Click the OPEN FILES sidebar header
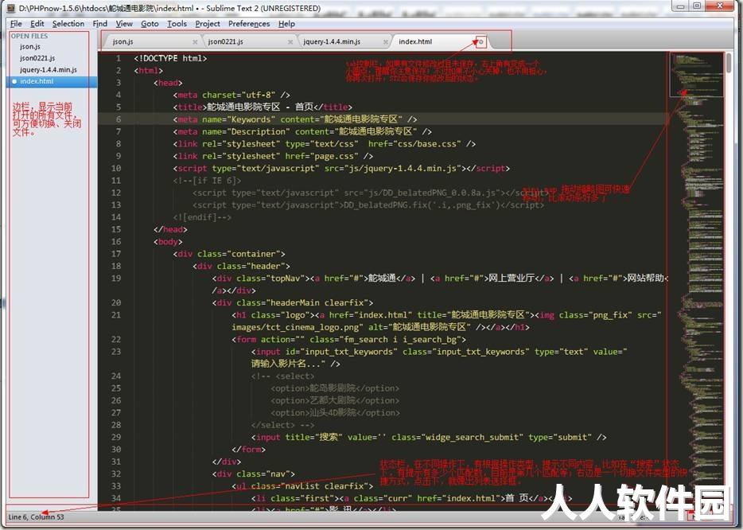743x530 pixels. point(29,36)
